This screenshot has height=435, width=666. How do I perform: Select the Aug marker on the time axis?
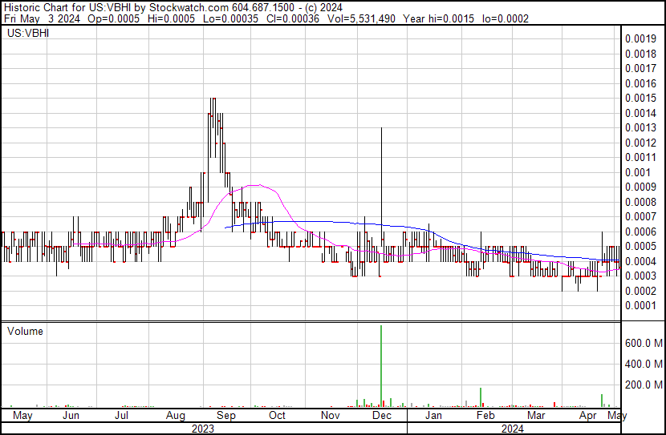pyautogui.click(x=175, y=416)
